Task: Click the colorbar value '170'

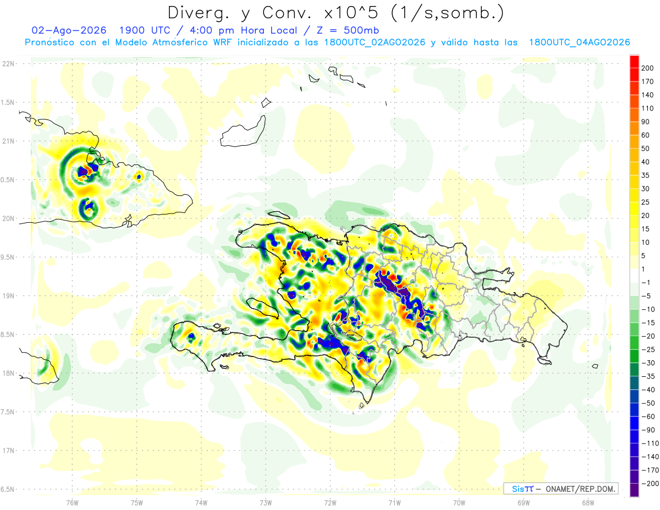Action: [x=648, y=81]
